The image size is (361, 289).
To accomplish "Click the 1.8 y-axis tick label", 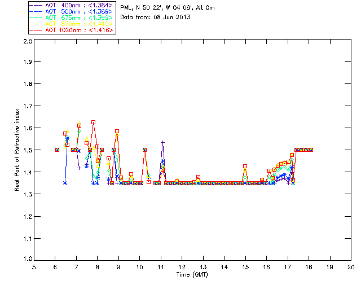I will [x=28, y=84].
